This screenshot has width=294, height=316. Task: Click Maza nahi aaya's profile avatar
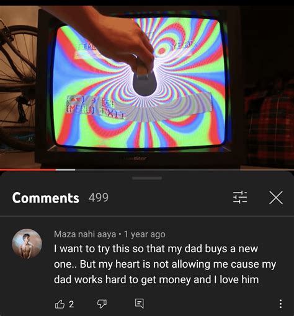[27, 244]
